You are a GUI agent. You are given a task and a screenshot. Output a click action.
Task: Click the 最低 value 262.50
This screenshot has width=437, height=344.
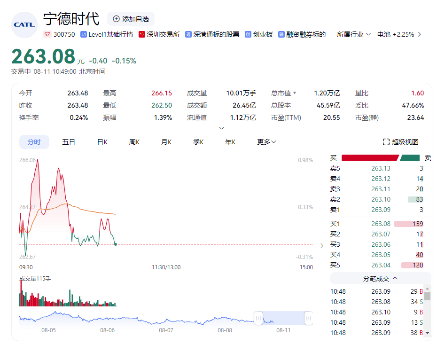[x=162, y=105]
